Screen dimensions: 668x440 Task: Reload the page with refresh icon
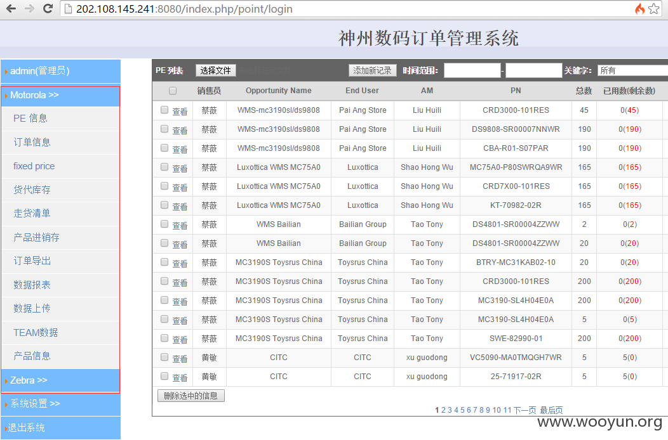coord(48,8)
